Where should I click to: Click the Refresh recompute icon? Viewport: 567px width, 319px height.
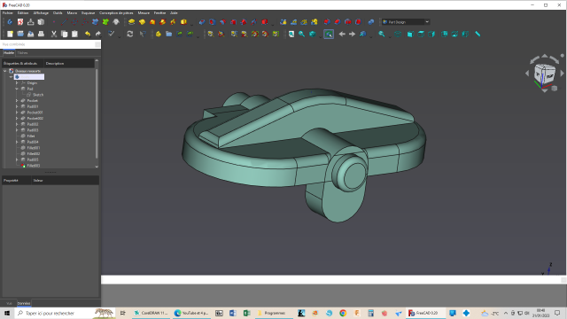130,34
